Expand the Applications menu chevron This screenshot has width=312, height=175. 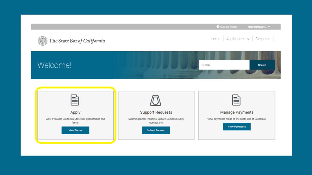click(248, 39)
